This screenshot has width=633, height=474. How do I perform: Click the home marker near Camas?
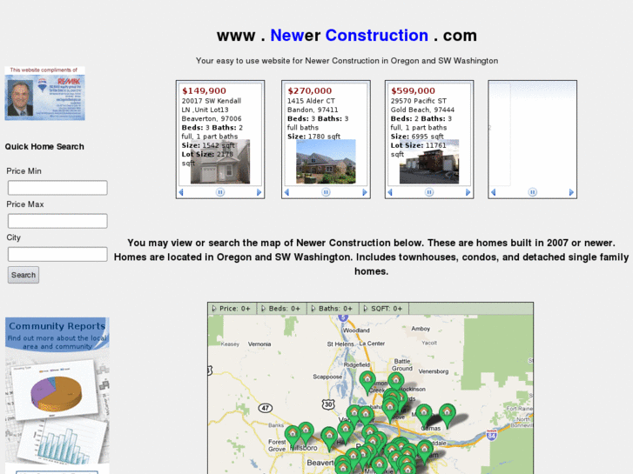click(424, 415)
